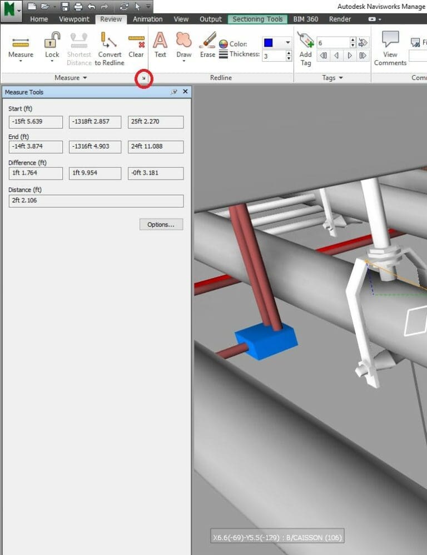Open the View Comments tool
Screen dimensions: 427x555
pyautogui.click(x=390, y=48)
